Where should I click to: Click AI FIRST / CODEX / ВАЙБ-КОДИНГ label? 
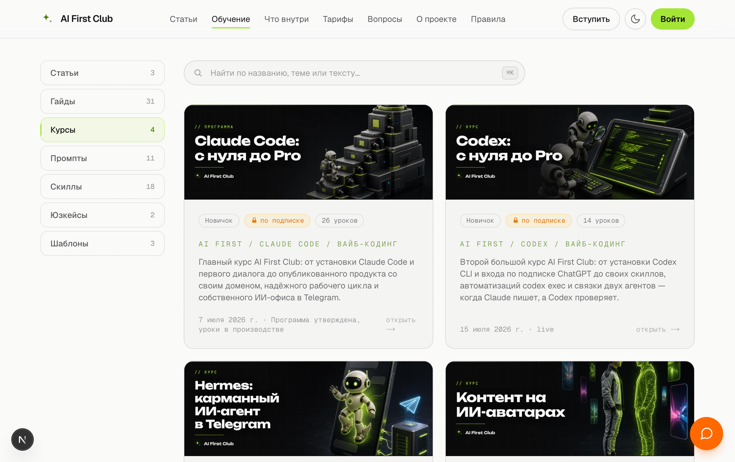(543, 244)
